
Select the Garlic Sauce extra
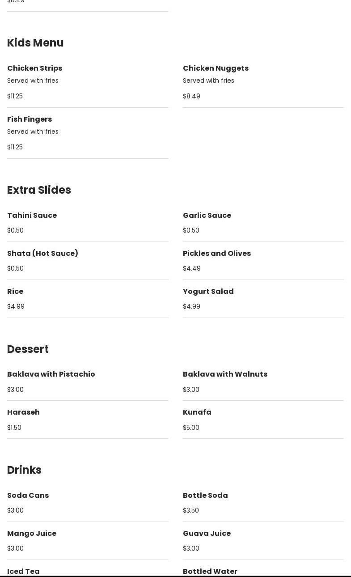(207, 216)
